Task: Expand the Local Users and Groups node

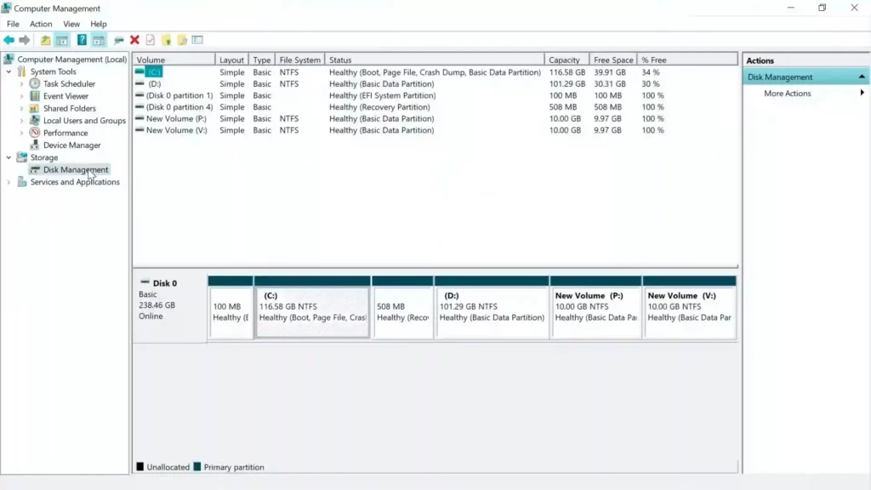Action: click(21, 121)
